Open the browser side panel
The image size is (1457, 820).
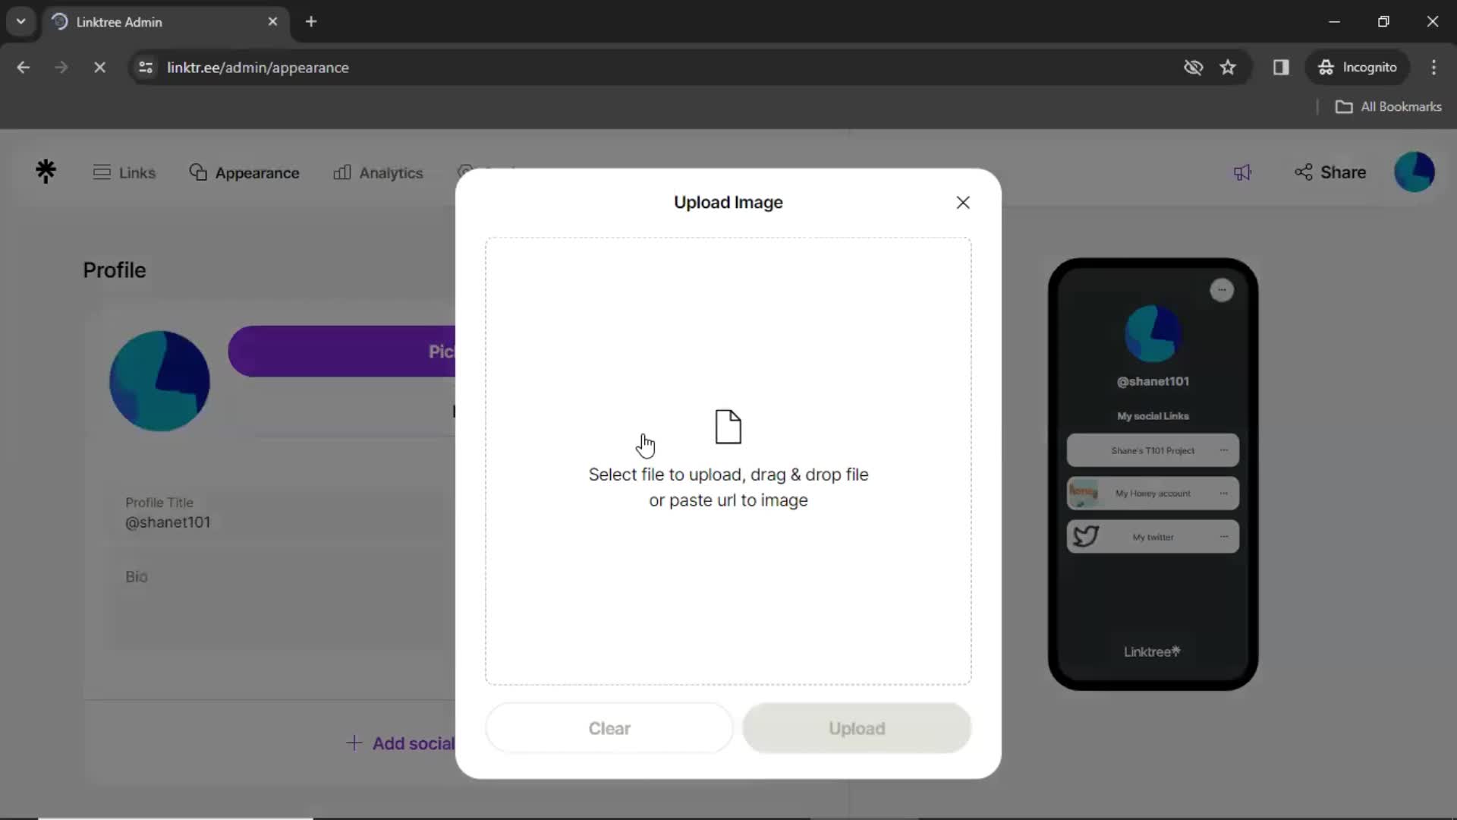pyautogui.click(x=1281, y=68)
